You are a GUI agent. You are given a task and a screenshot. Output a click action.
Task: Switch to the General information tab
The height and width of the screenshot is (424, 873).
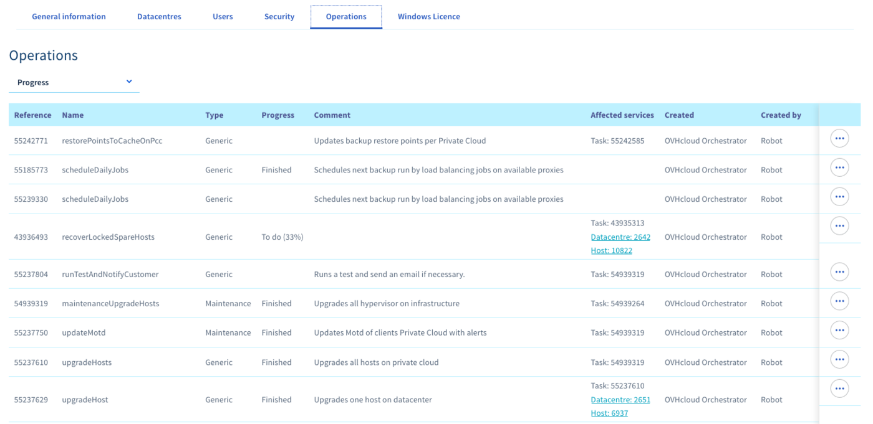69,17
